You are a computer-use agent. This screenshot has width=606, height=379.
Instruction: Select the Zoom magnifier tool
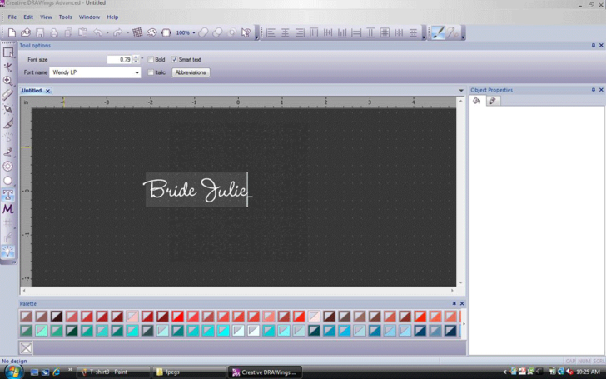click(x=8, y=81)
